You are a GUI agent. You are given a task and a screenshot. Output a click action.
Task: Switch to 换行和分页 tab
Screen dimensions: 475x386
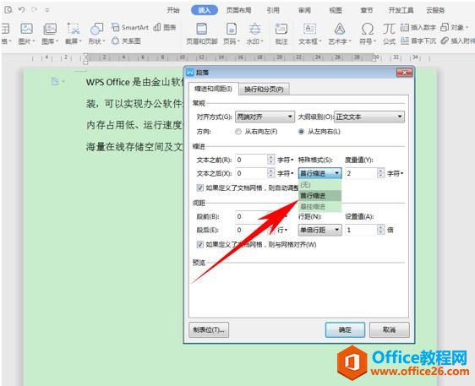tap(264, 90)
